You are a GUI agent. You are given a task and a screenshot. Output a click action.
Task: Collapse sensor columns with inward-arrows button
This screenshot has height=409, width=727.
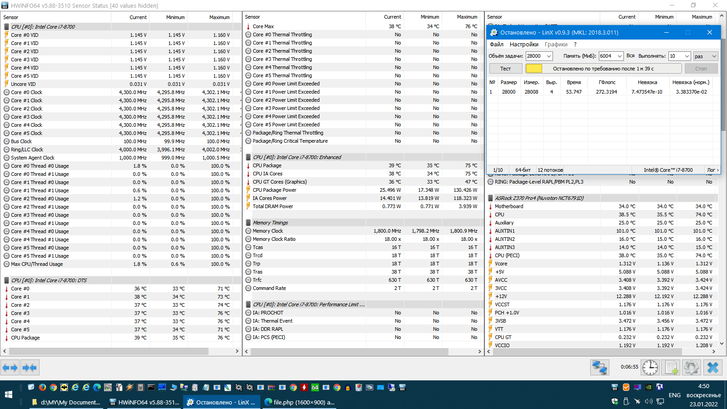point(30,368)
